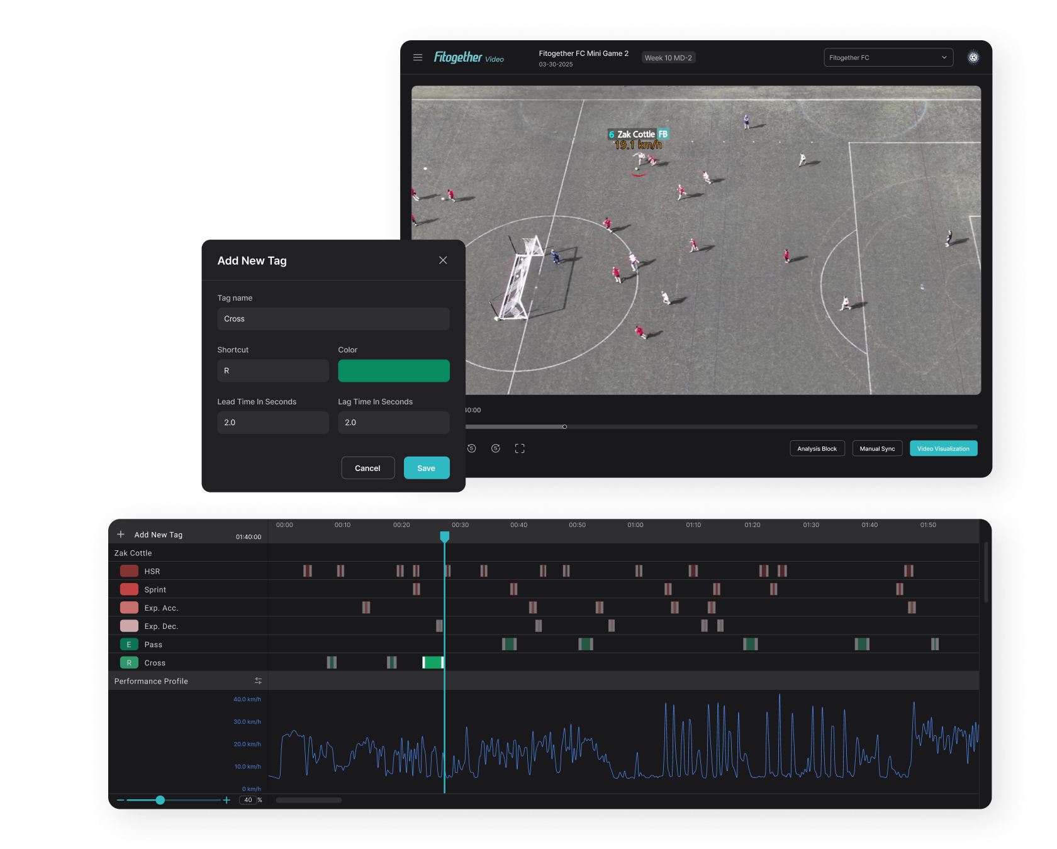The image size is (1057, 849).
Task: Select the Exp. Acc. event near 00:15
Action: point(366,608)
